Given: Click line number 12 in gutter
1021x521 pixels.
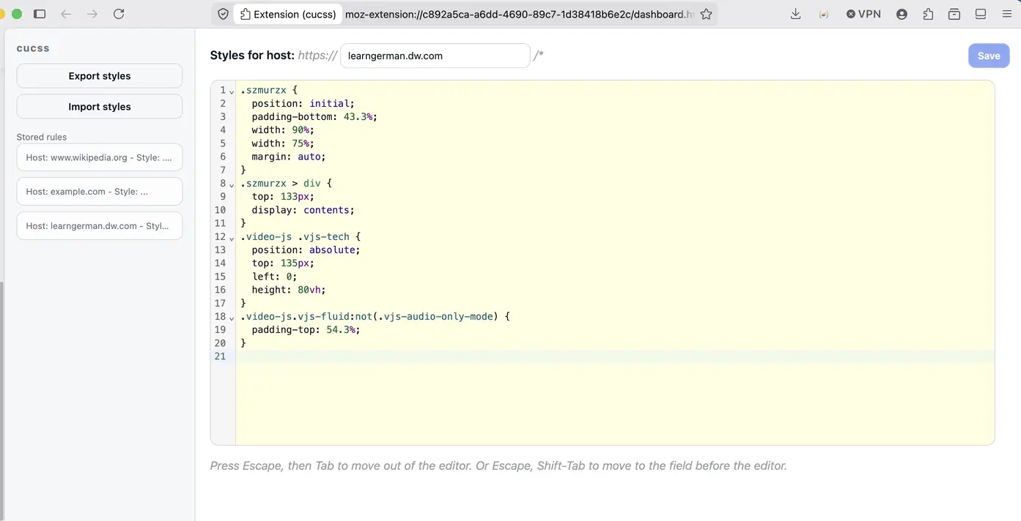Looking at the screenshot, I should [x=220, y=236].
